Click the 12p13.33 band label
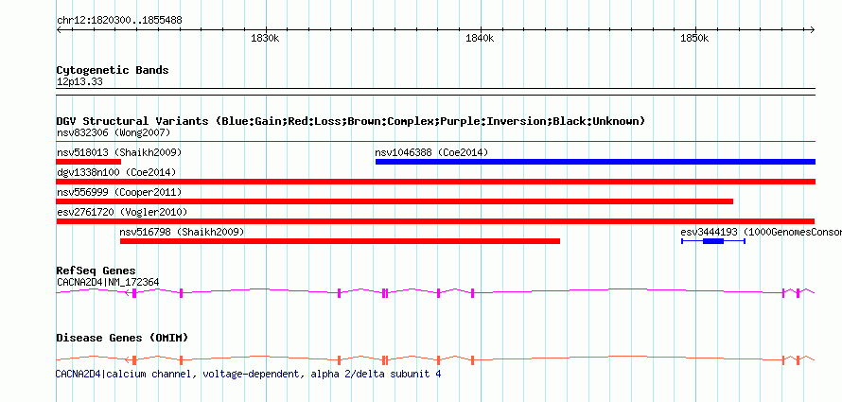The width and height of the screenshot is (842, 402). [x=79, y=82]
